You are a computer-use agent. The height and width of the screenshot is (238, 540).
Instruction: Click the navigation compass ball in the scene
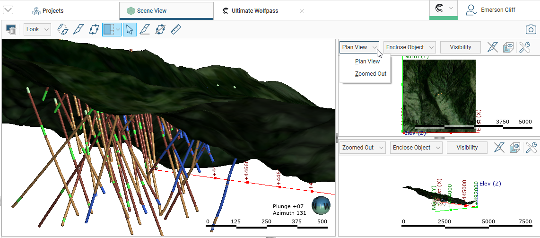coord(321,206)
